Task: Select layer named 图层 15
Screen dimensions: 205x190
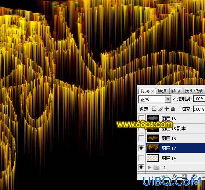Action: 169,138
